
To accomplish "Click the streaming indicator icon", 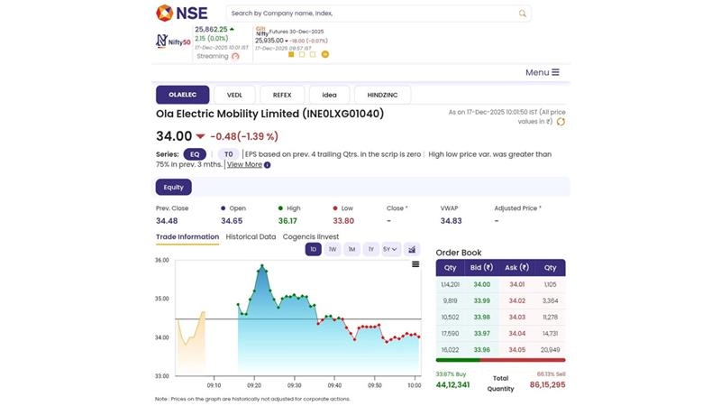I will (235, 56).
